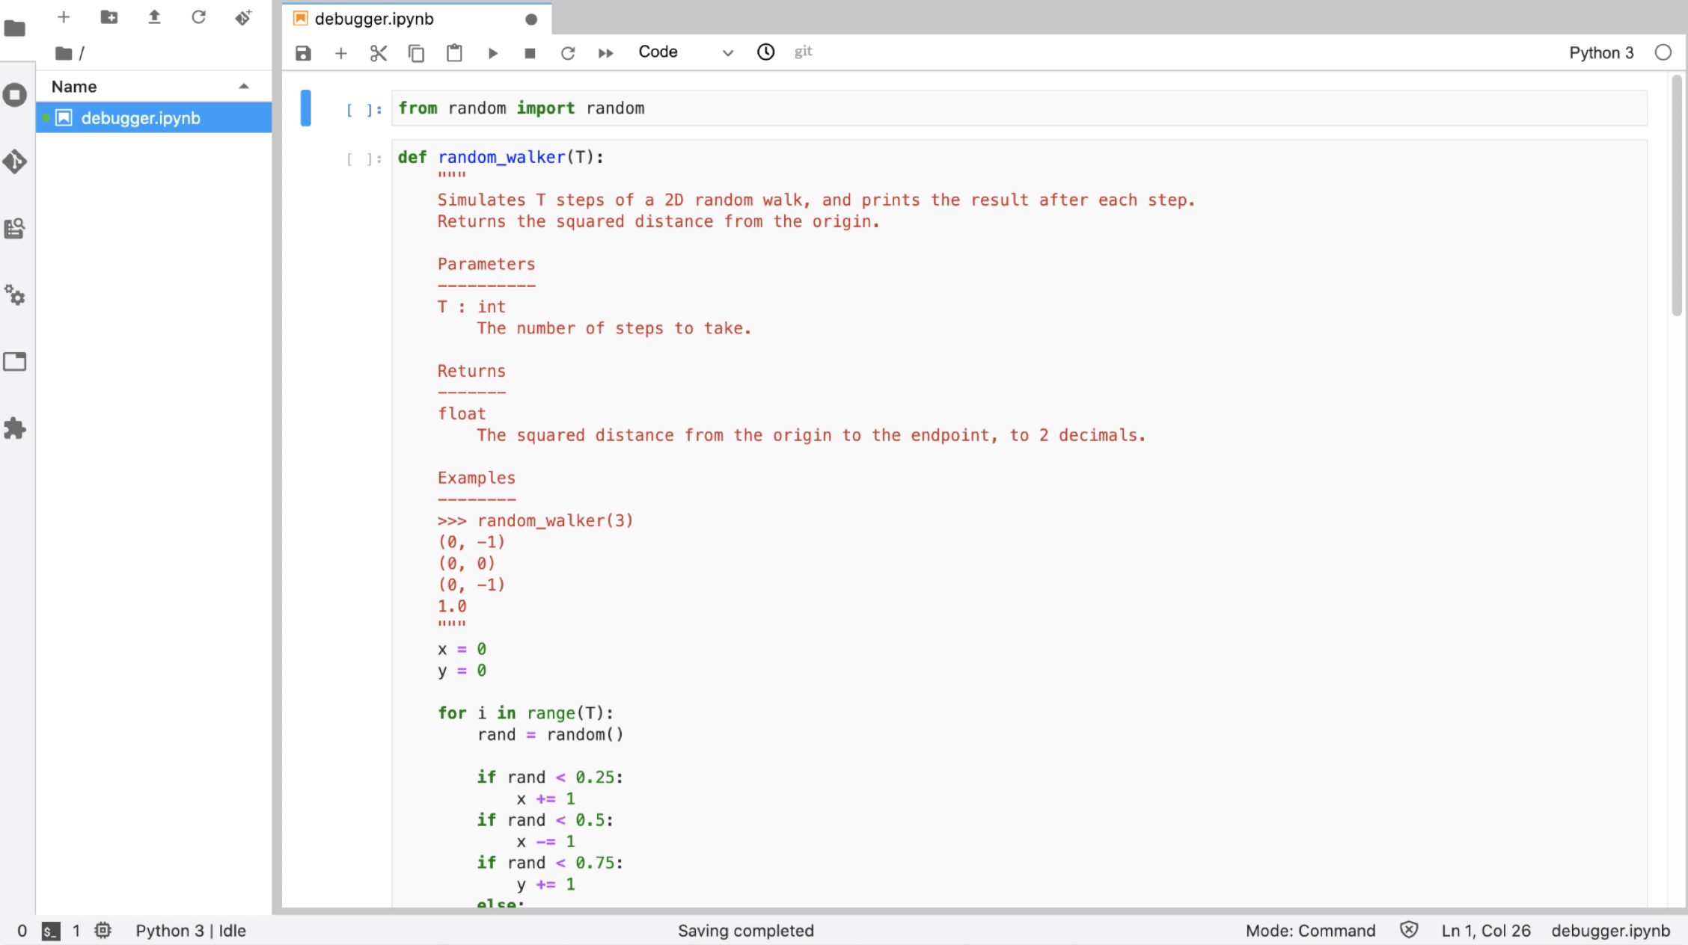
Task: Select the debugger.ipynb tab
Action: (x=374, y=19)
